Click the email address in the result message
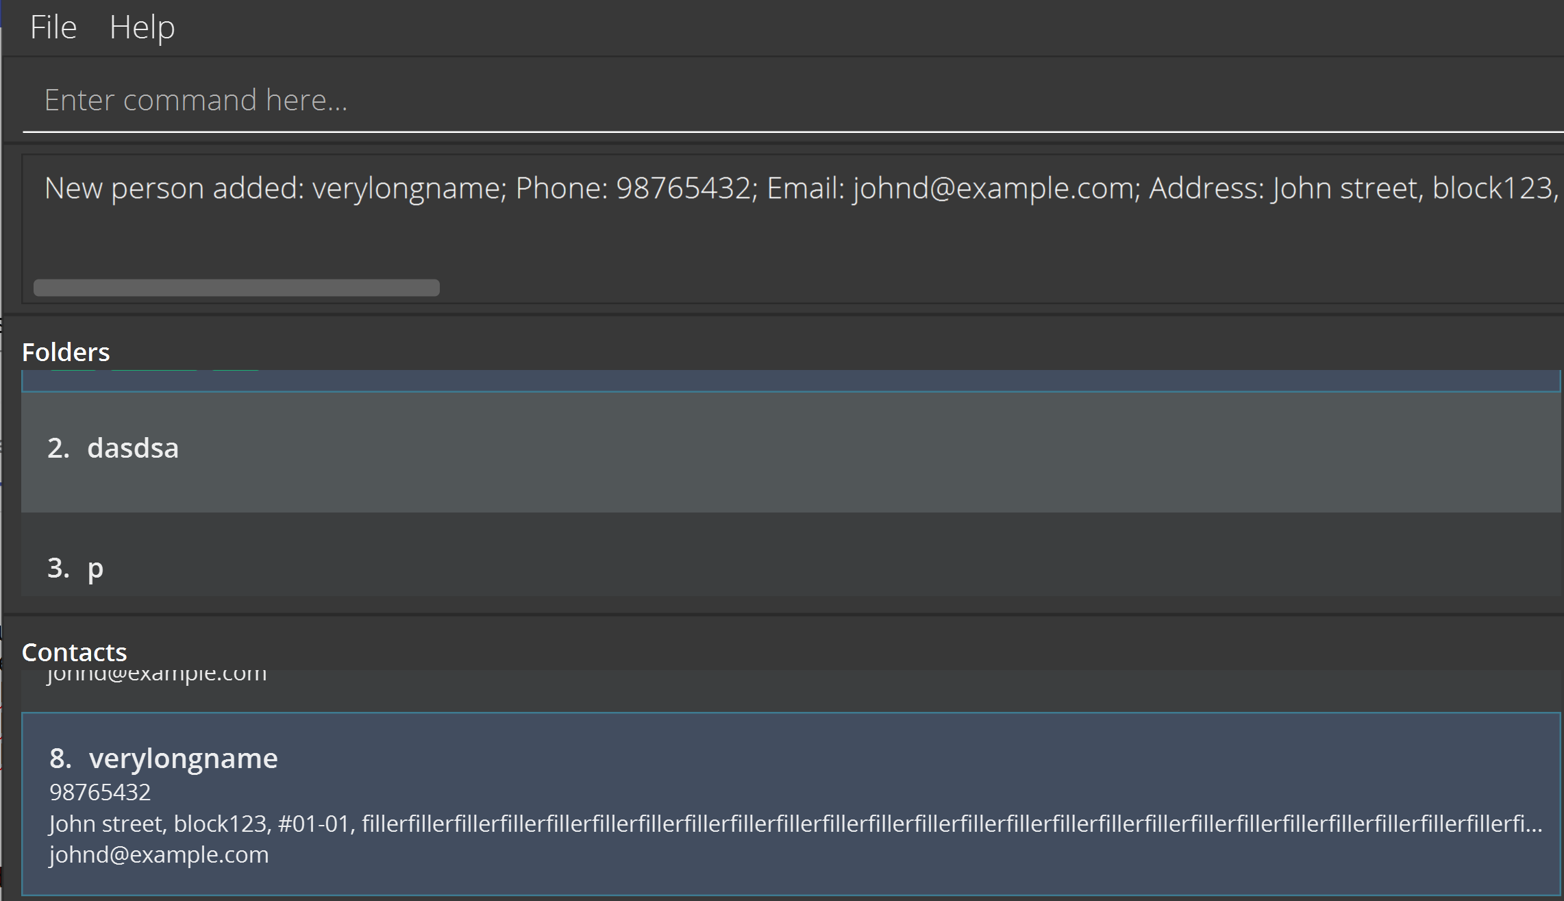Image resolution: width=1564 pixels, height=901 pixels. (x=993, y=188)
